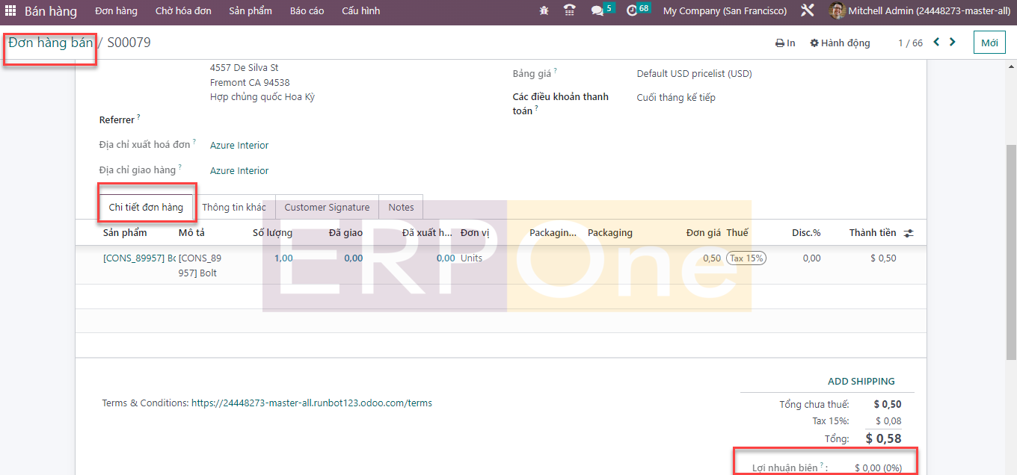Viewport: 1017px width, 475px height.
Task: Click the Mới button
Action: click(x=989, y=43)
